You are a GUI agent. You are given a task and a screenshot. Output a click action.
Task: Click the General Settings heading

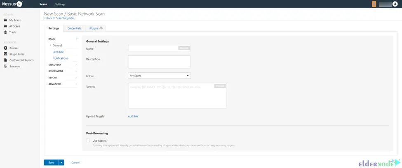pyautogui.click(x=97, y=41)
